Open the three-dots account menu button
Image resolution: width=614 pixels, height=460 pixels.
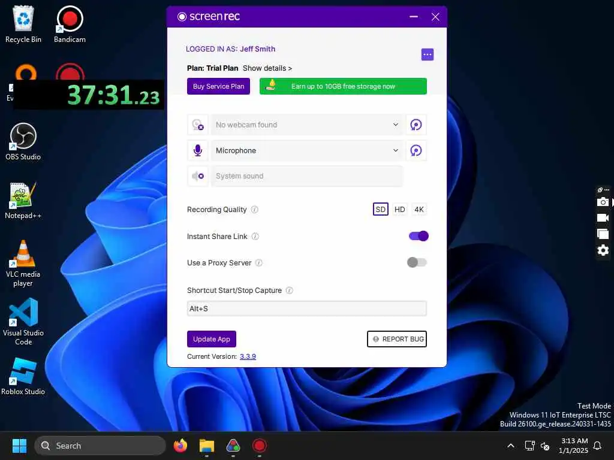pos(427,55)
